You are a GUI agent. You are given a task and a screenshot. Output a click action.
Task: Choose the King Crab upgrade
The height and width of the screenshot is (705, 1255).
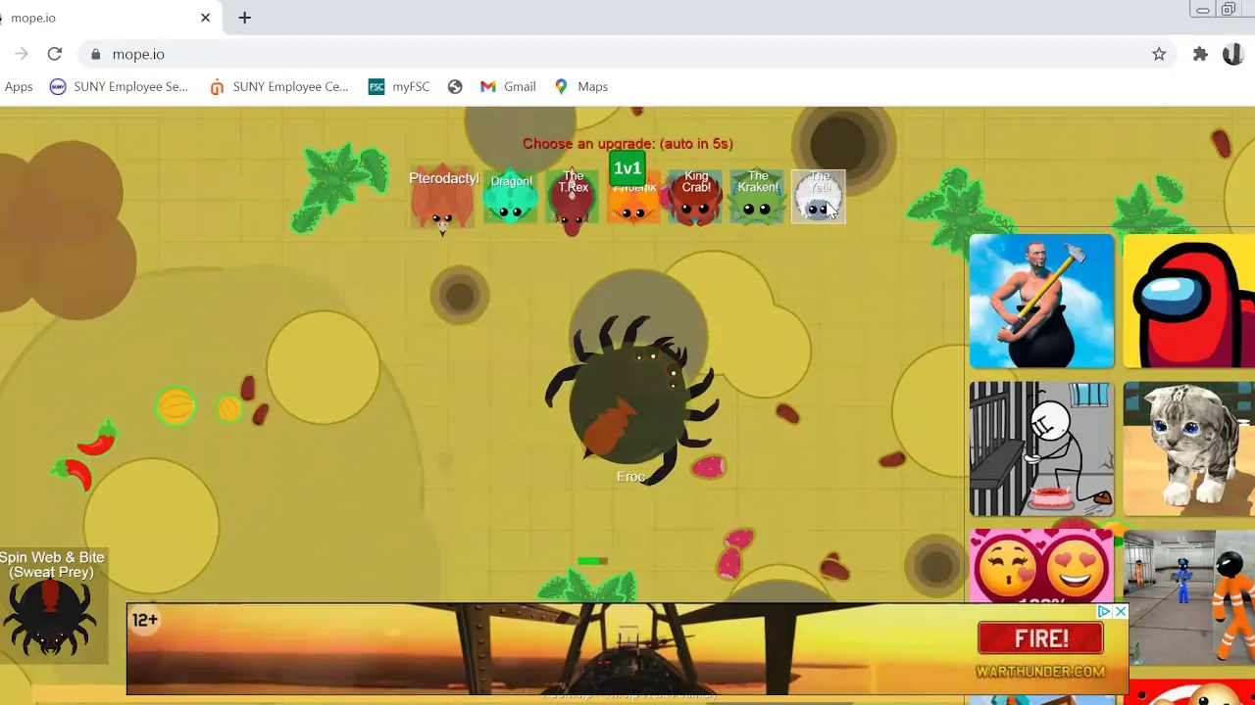(x=695, y=198)
